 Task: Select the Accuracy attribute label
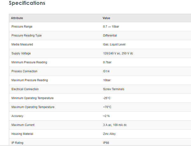17,116
